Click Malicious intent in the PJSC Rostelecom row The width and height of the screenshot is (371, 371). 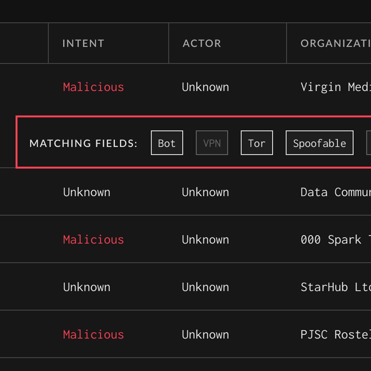(x=93, y=335)
